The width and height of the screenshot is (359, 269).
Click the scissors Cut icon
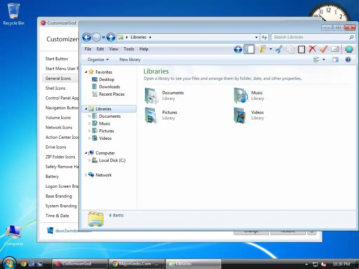279,49
